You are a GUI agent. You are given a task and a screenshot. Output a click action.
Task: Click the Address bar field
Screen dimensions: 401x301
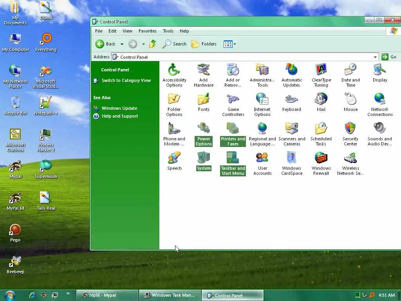coord(245,57)
